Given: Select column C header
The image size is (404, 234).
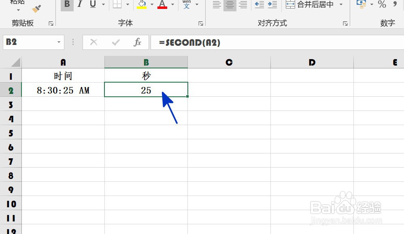Looking at the screenshot, I should click(229, 62).
